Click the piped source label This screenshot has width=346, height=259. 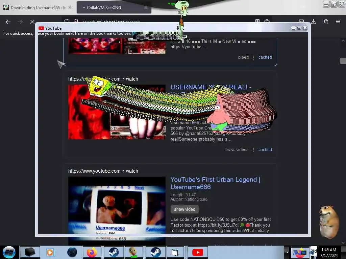243,57
